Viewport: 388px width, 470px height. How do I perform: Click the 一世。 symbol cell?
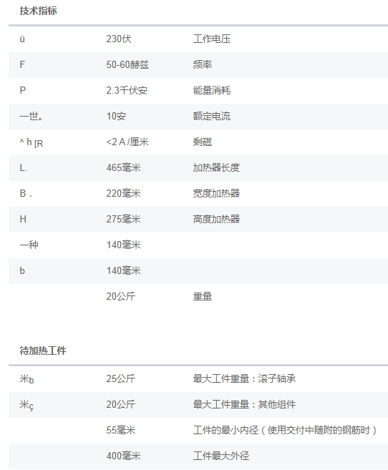click(31, 117)
